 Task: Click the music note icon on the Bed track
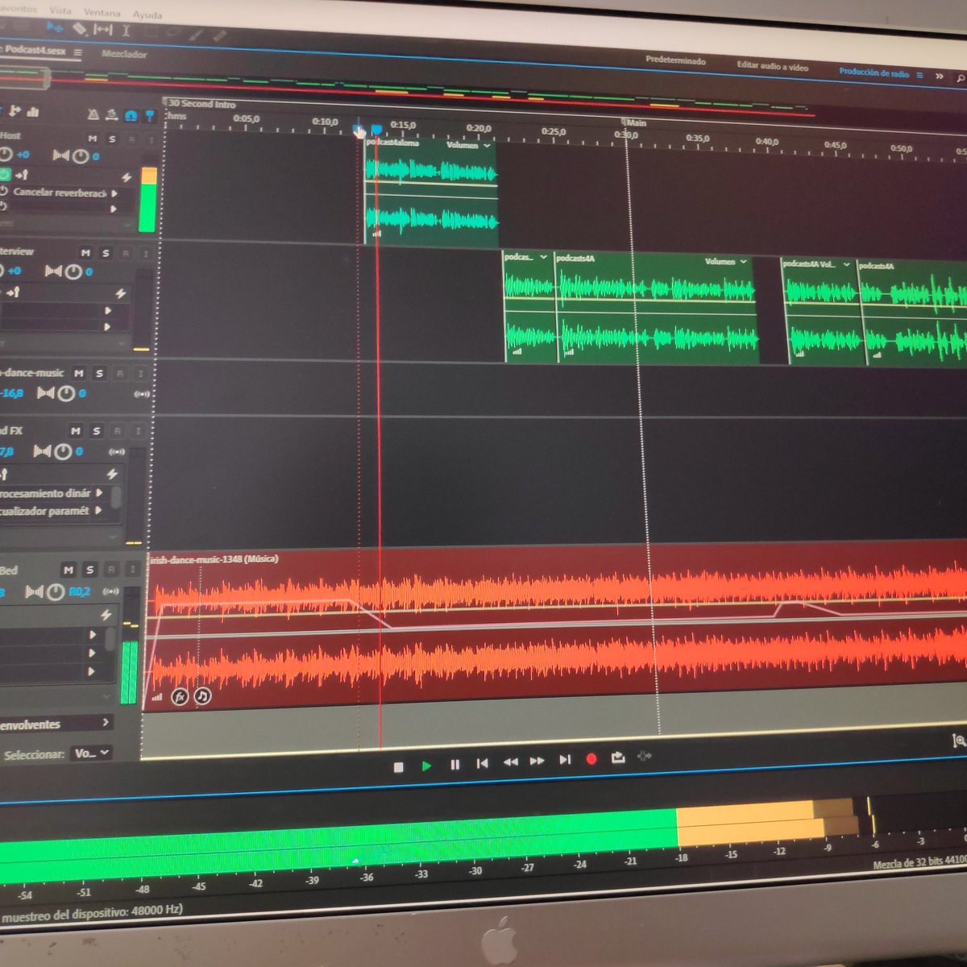(x=202, y=696)
